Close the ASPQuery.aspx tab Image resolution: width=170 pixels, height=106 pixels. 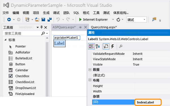click(86, 27)
